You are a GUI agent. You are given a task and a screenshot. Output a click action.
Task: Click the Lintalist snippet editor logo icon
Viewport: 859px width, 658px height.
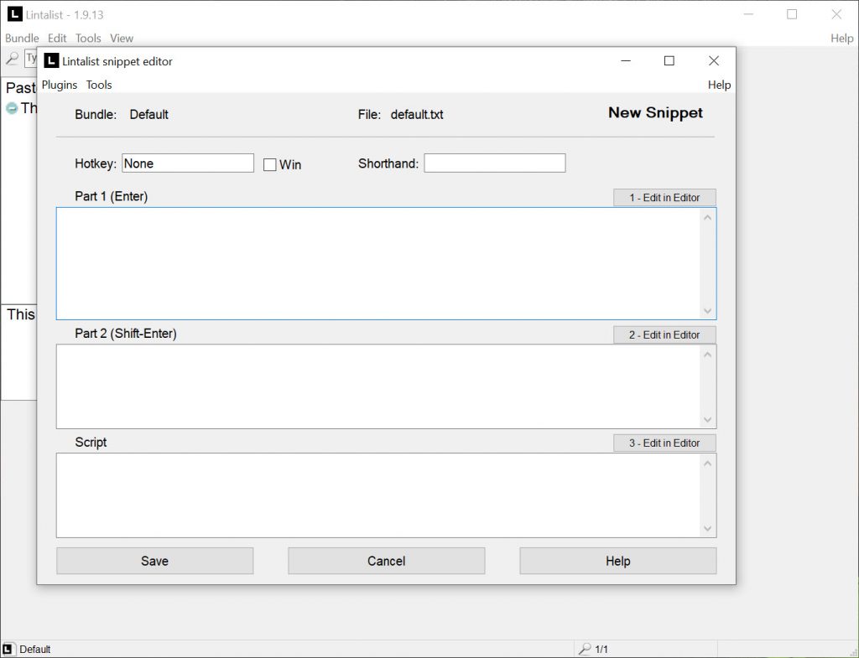tap(51, 60)
